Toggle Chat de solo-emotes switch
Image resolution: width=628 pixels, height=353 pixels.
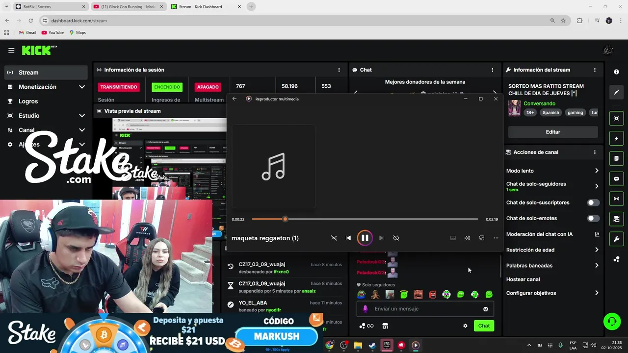pyautogui.click(x=593, y=218)
